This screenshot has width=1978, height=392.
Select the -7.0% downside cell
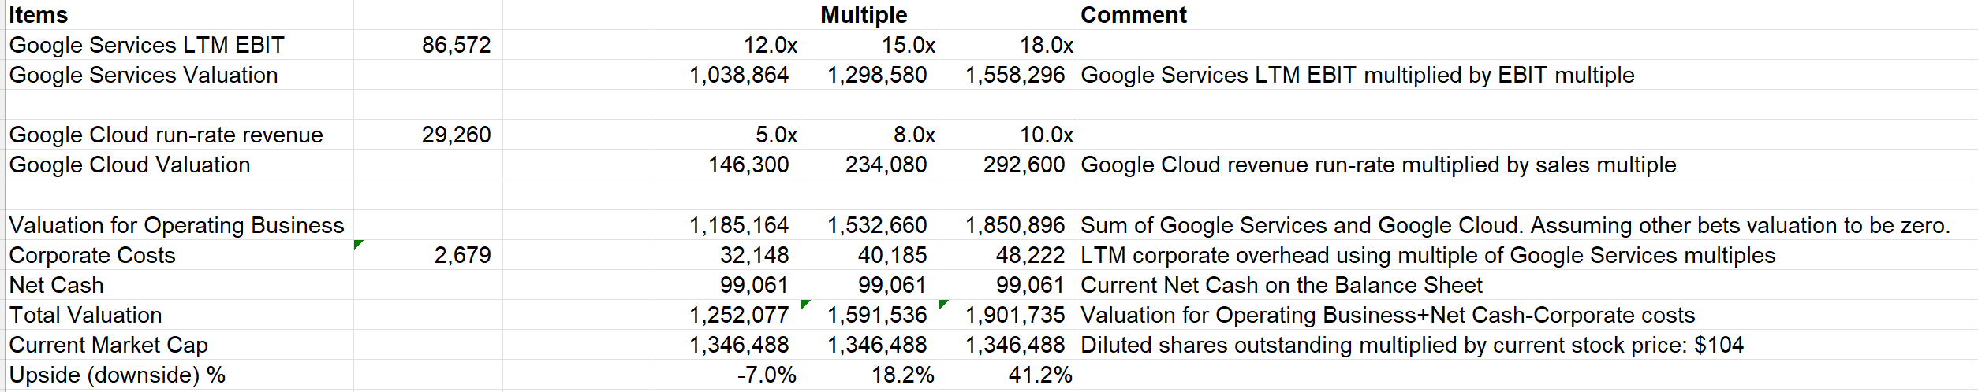(x=726, y=375)
